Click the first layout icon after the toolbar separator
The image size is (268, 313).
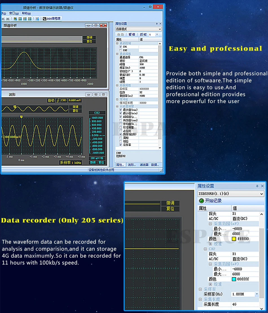point(15,19)
